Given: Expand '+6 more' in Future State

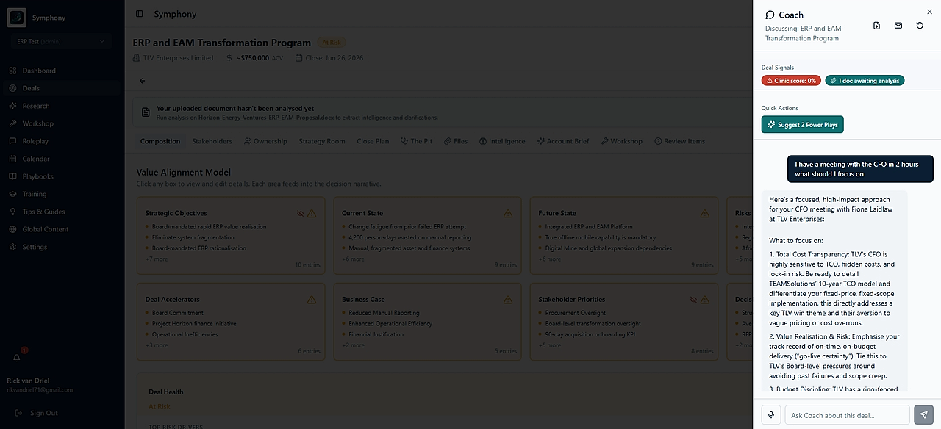Looking at the screenshot, I should point(550,259).
